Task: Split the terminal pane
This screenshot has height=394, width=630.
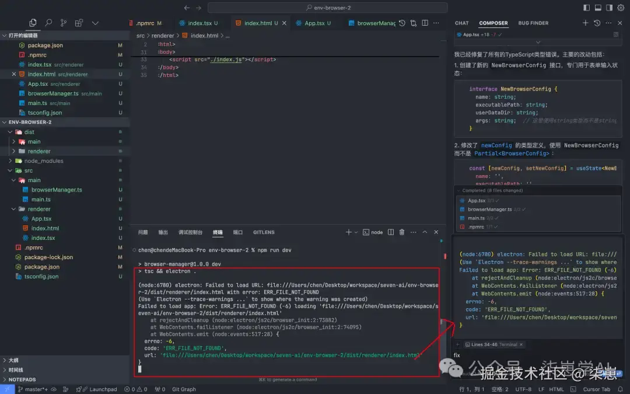Action: (x=390, y=232)
